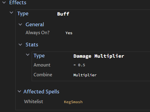Viewport: 150px width, 112px height.
Task: Open the Buff effect type dropdown
Action: pos(63,14)
